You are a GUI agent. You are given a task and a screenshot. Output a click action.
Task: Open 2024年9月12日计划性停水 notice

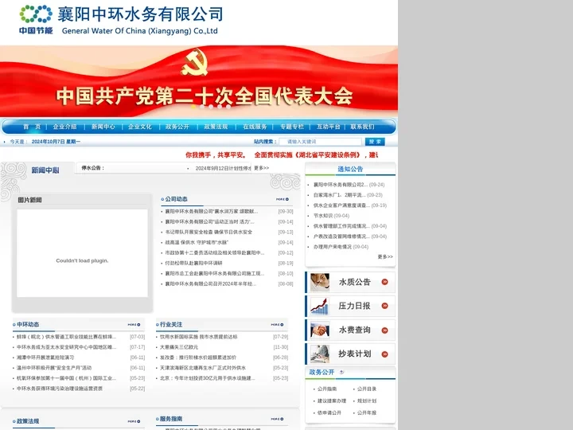[x=223, y=168]
